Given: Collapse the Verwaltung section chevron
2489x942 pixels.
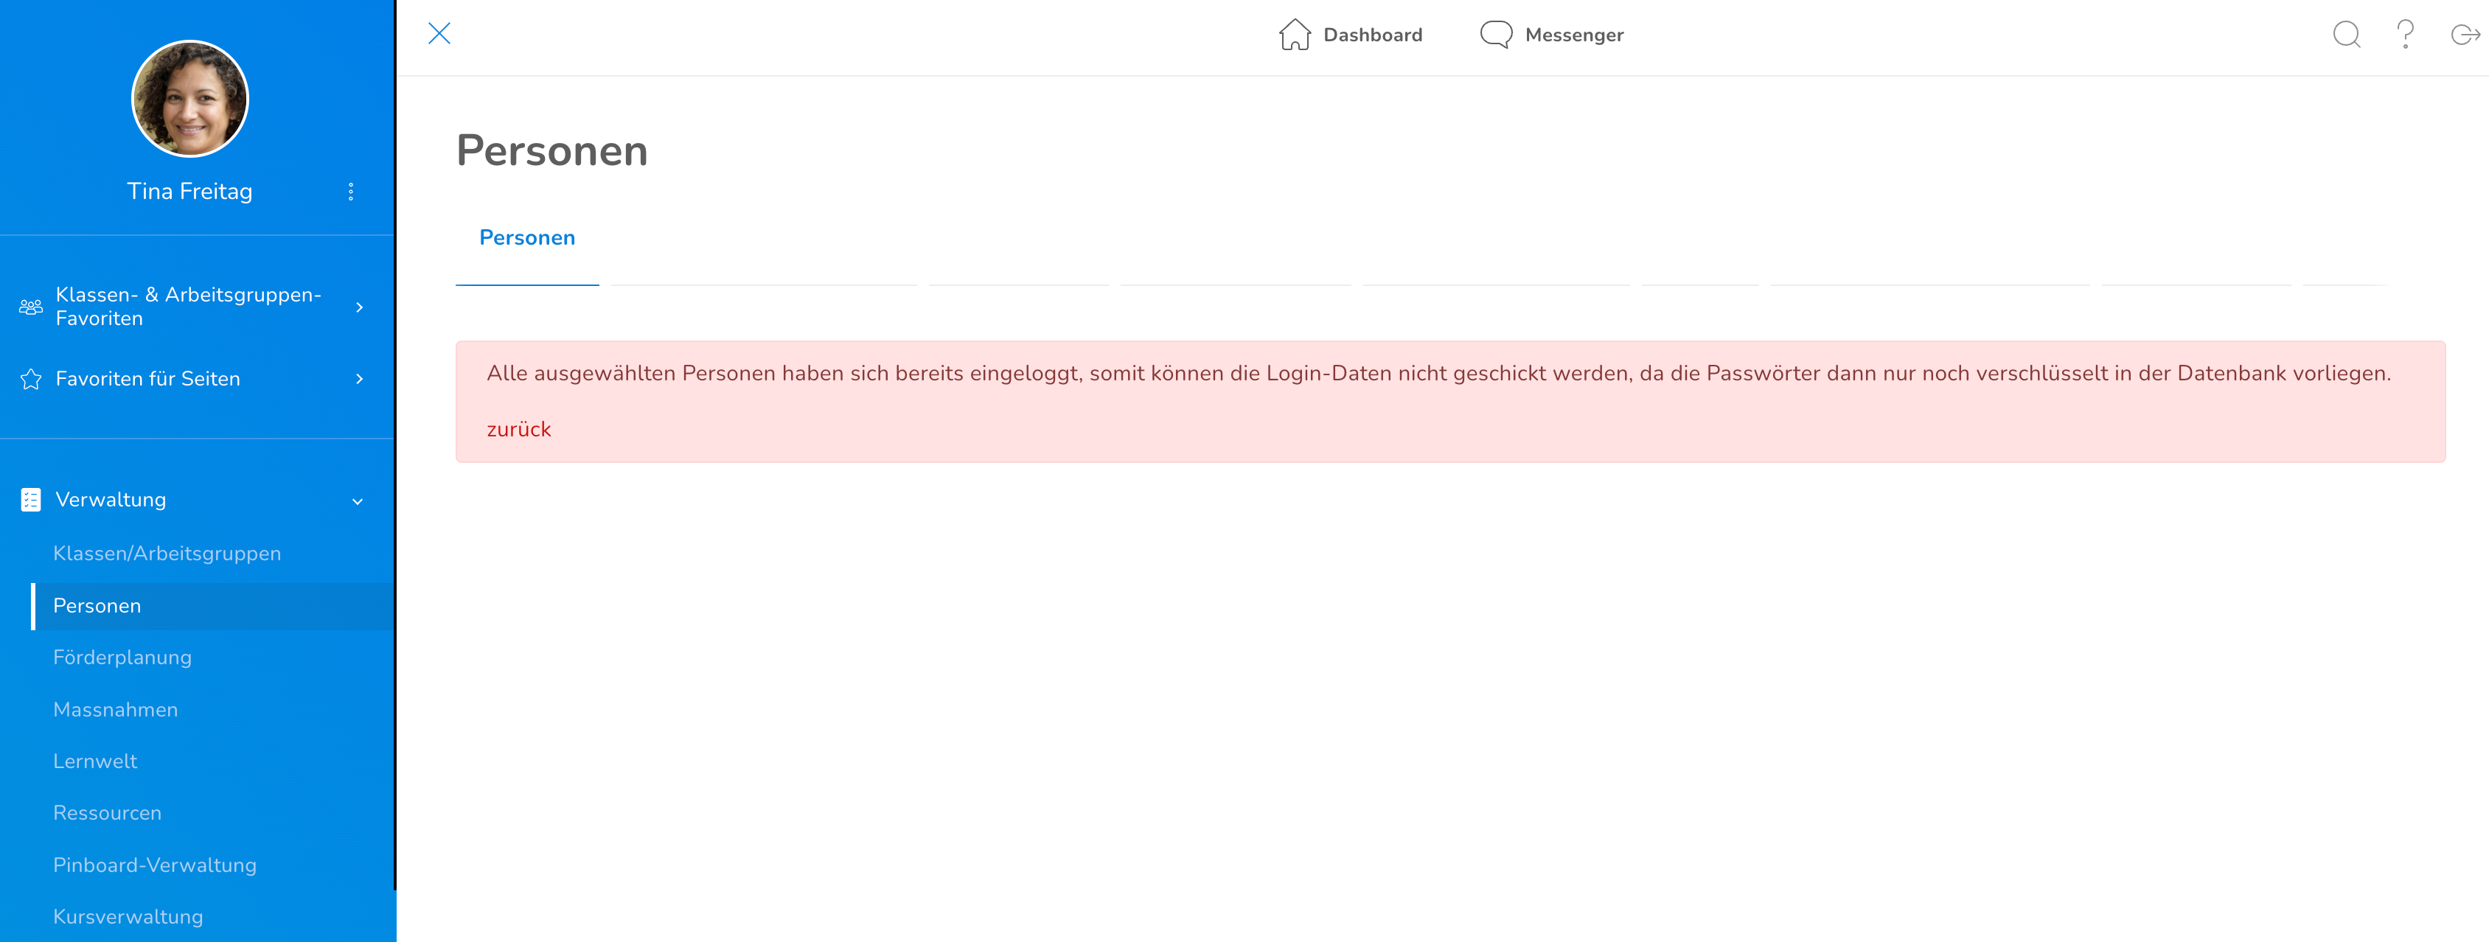Looking at the screenshot, I should click(358, 500).
